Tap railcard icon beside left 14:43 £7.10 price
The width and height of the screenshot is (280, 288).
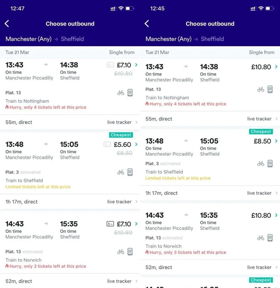click(x=110, y=224)
